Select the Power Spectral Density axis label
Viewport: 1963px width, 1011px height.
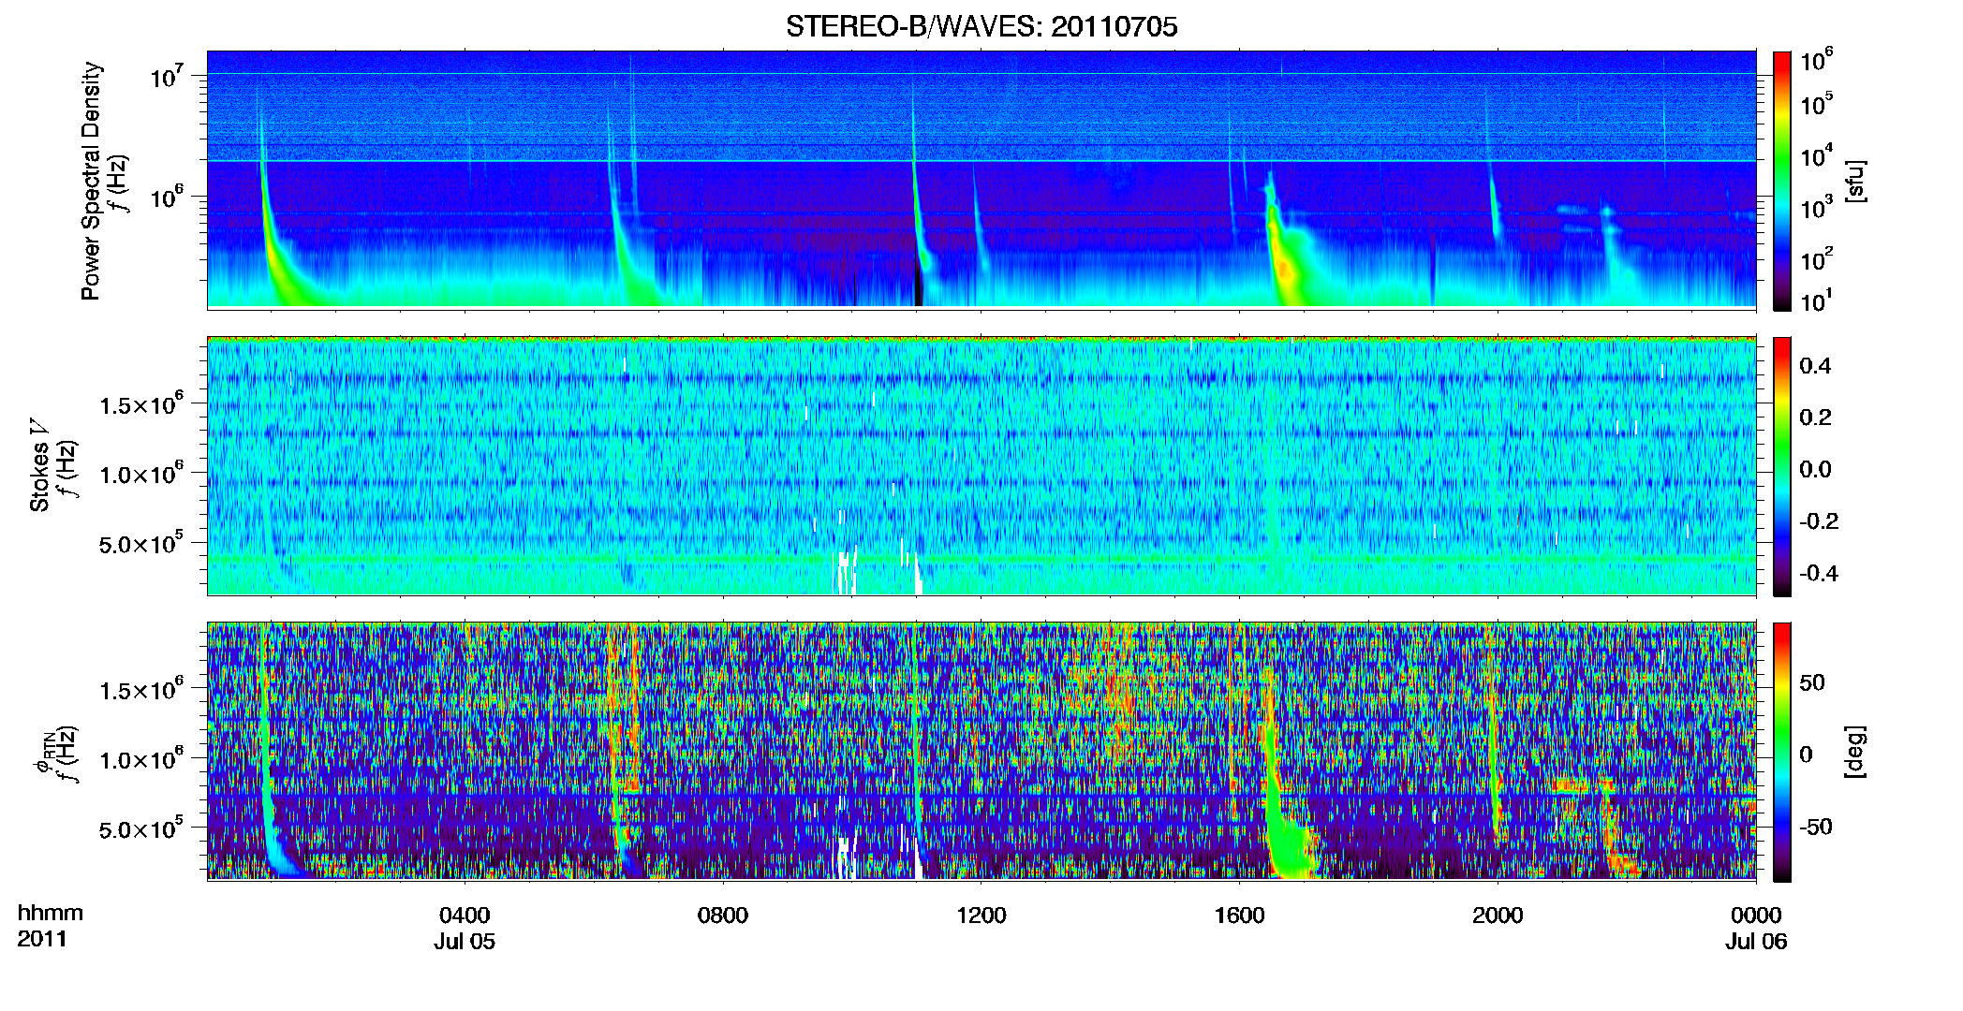coord(91,181)
